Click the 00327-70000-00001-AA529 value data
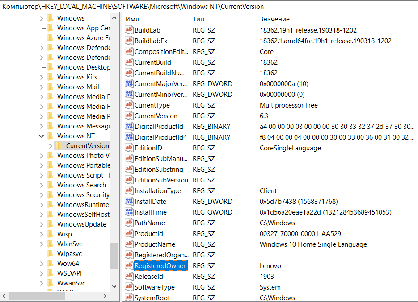The width and height of the screenshot is (418, 302). click(x=300, y=234)
